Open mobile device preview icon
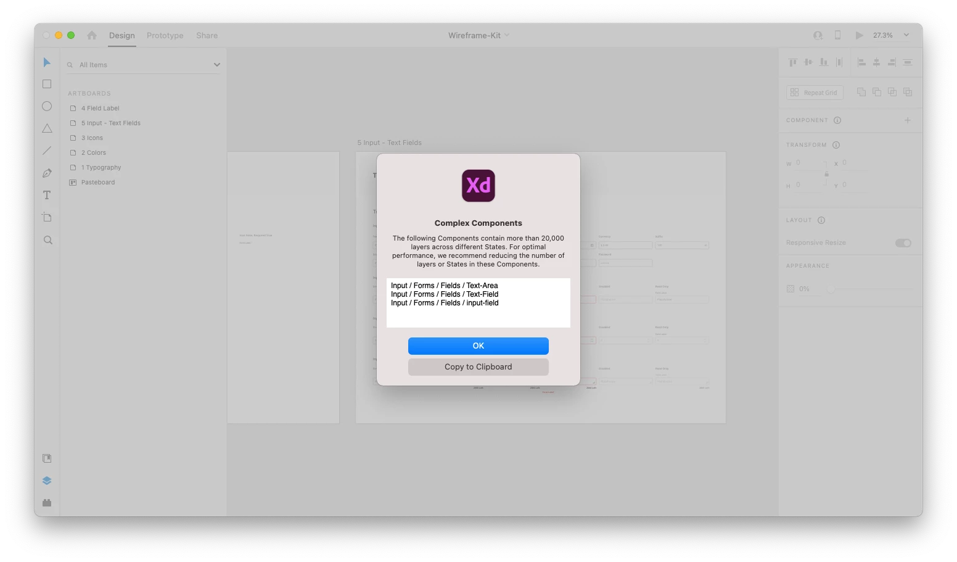The image size is (957, 562). (x=837, y=35)
